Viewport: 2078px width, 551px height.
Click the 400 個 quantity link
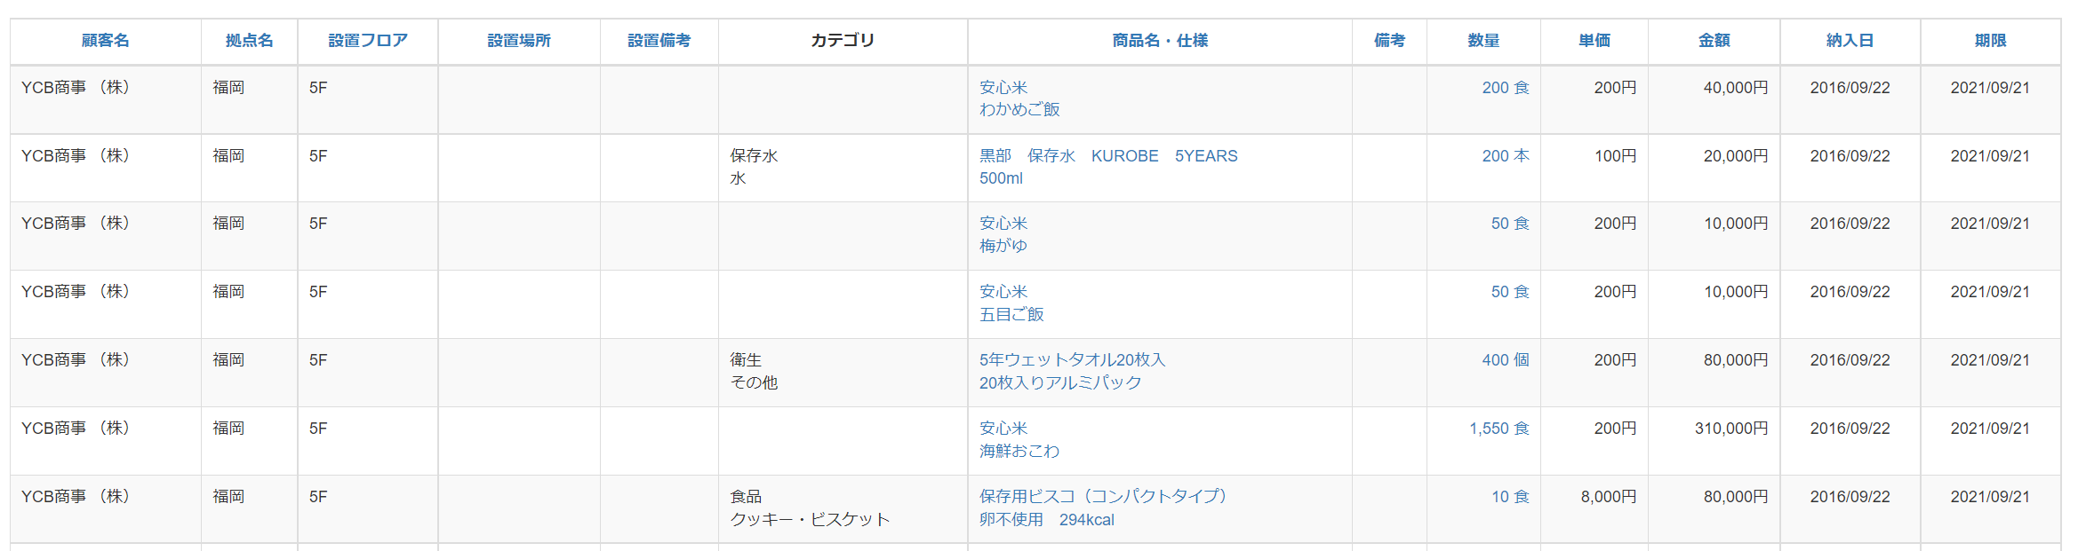1506,360
